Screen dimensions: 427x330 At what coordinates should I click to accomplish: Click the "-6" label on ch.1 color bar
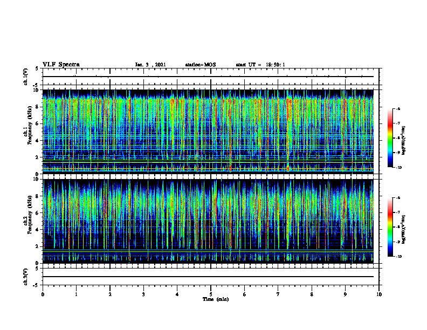(398, 109)
